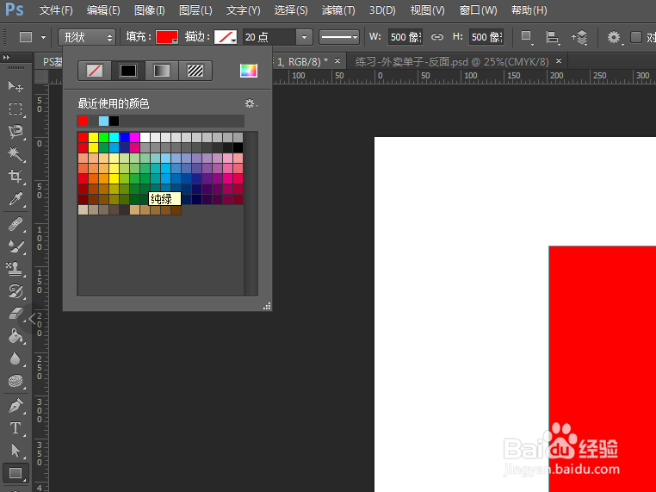Screen dimensions: 656x492
Task: Open the tool mode 形状 dropdown
Action: pyautogui.click(x=87, y=37)
